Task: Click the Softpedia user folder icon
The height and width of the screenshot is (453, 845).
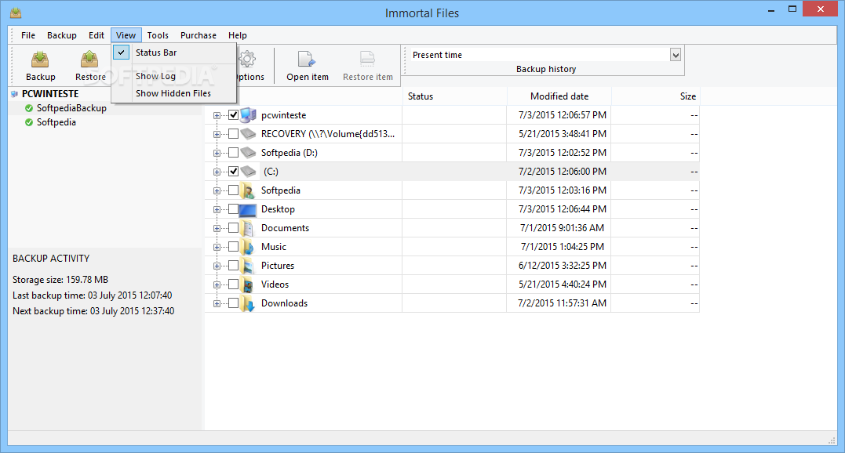Action: point(247,190)
